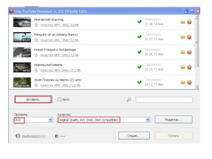Screen dimensions: 212x159
Task: Click the app icon in the title bar
Action: click(11, 11)
